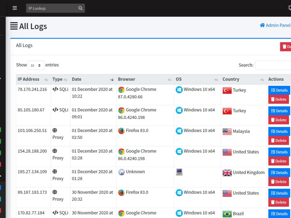
Task: Click the Proxy globe icon for 89.187.183.173
Action: [55, 192]
